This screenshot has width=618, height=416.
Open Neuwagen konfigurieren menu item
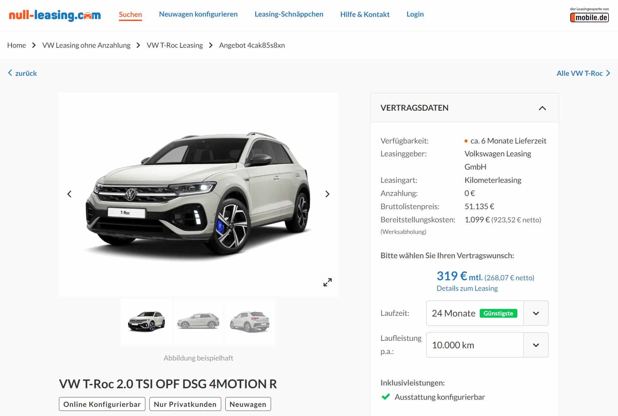click(x=198, y=14)
